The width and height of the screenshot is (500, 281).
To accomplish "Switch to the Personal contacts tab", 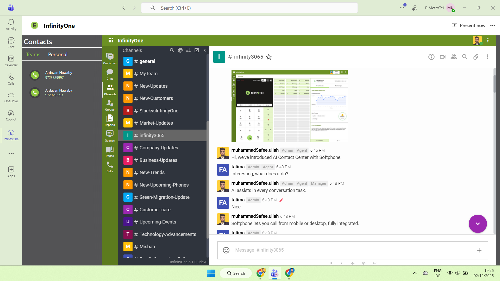I will coord(58,54).
